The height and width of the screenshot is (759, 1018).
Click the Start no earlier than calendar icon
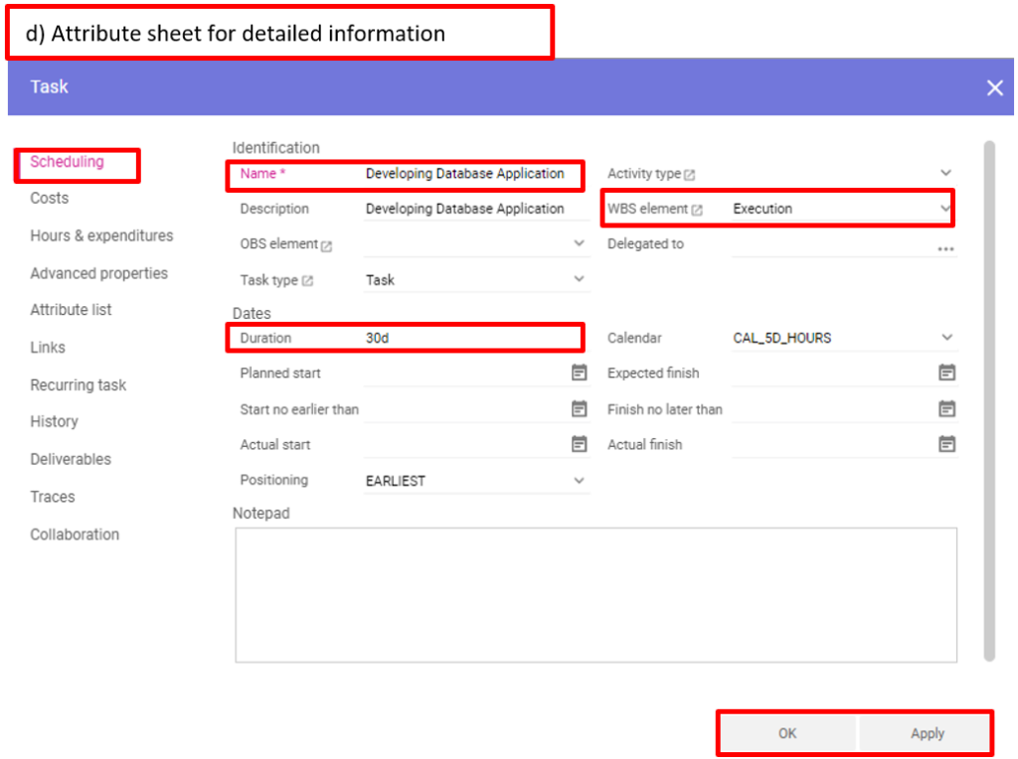pyautogui.click(x=579, y=408)
